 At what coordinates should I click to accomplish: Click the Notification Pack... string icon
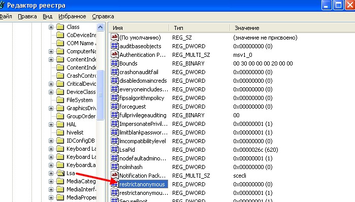(x=115, y=175)
